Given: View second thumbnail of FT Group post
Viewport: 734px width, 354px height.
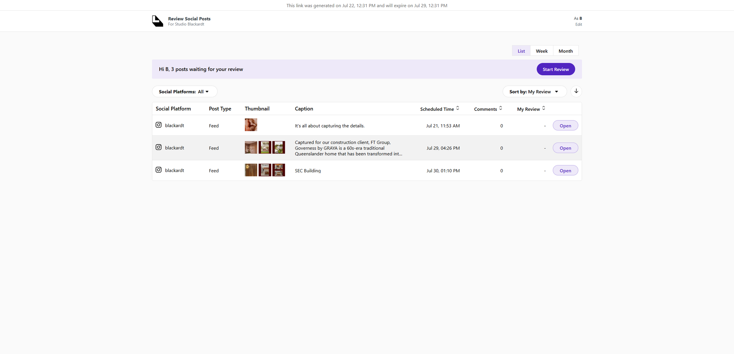Looking at the screenshot, I should pyautogui.click(x=265, y=147).
